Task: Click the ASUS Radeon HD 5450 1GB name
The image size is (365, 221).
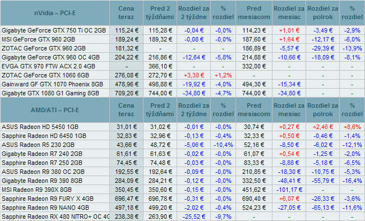Action: [40, 127]
